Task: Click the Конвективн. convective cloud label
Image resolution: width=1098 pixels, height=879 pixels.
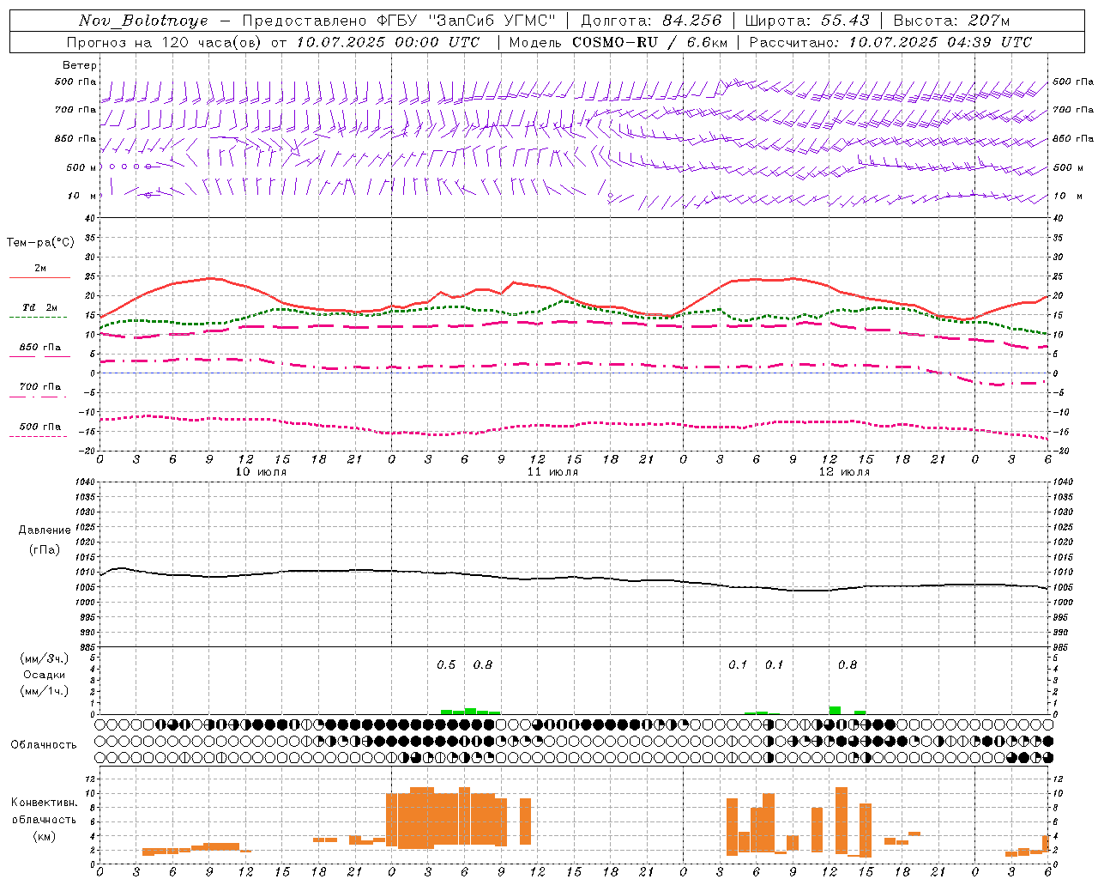Action: 44,803
